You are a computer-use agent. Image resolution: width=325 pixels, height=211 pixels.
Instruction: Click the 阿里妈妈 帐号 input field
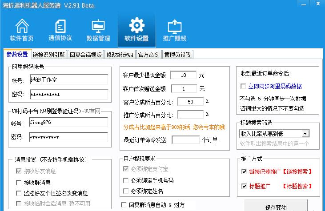pyautogui.click(x=68, y=80)
